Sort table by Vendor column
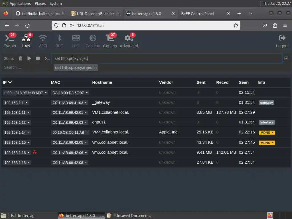The width and height of the screenshot is (292, 219). coord(166,82)
